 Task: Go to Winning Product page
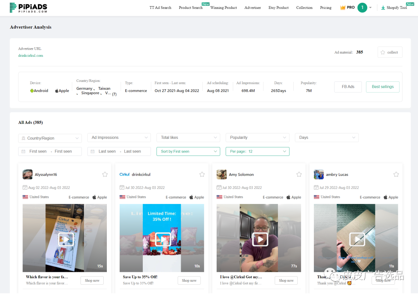tap(223, 8)
